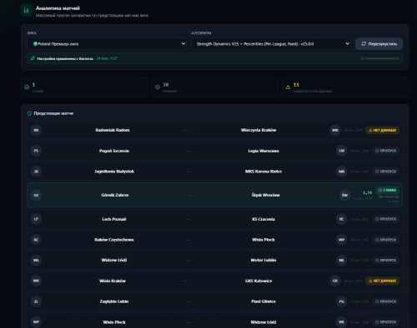Viewport: 417px width, 328px height.
Task: Click the globe icon in the league selector
Action: pyautogui.click(x=35, y=44)
